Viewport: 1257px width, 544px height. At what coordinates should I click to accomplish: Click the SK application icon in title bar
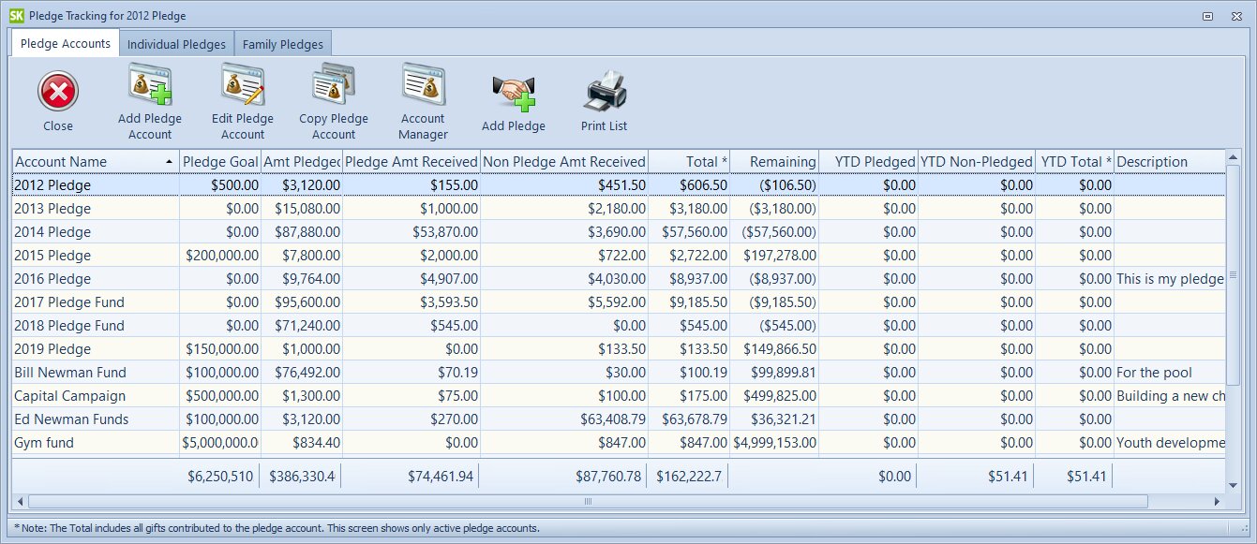[17, 16]
